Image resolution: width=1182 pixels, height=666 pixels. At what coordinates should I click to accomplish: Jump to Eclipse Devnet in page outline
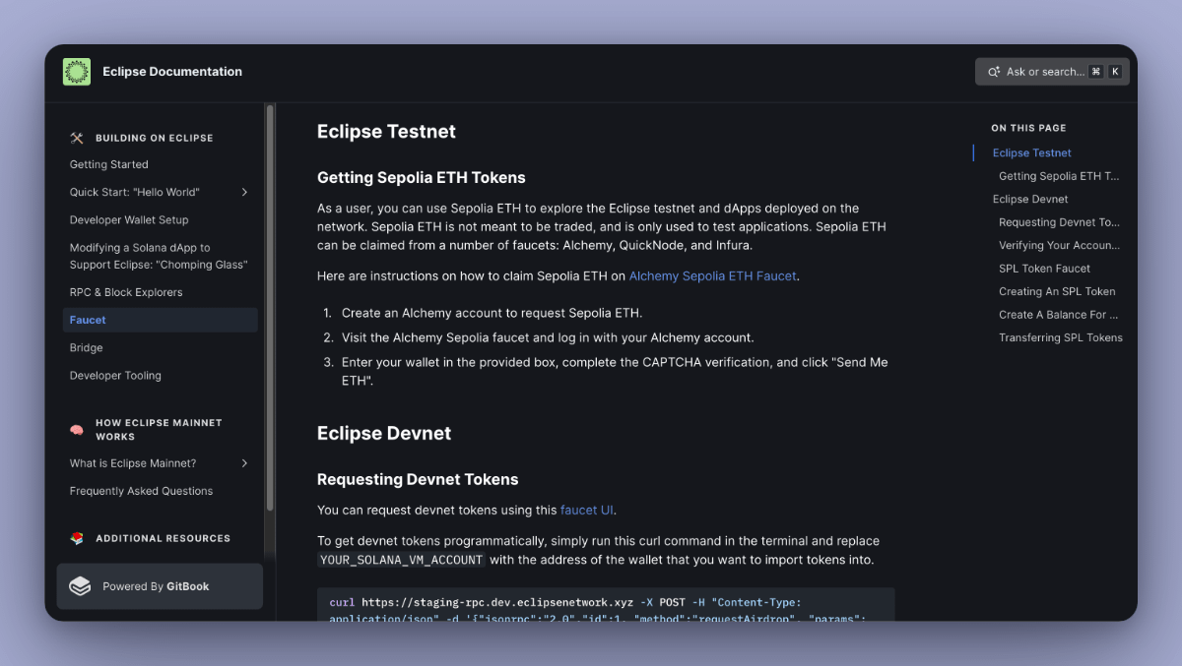click(1030, 199)
